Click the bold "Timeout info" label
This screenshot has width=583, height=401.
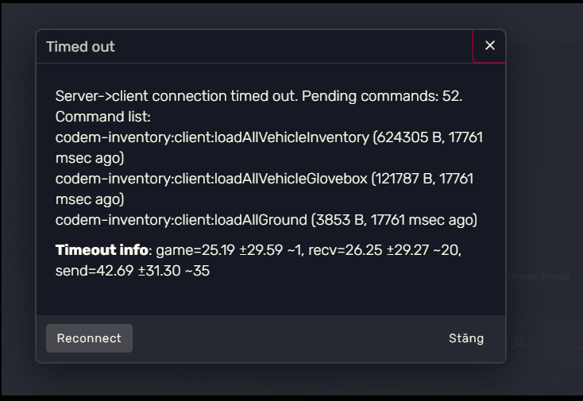tap(102, 250)
